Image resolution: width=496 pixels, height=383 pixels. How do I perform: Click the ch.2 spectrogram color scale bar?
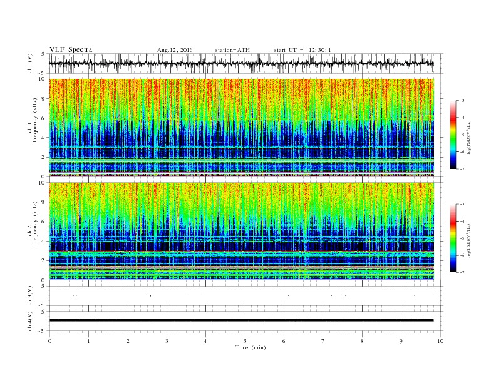point(453,238)
